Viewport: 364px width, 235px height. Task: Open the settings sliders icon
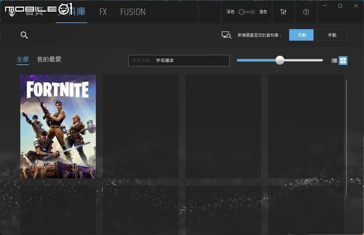(283, 12)
